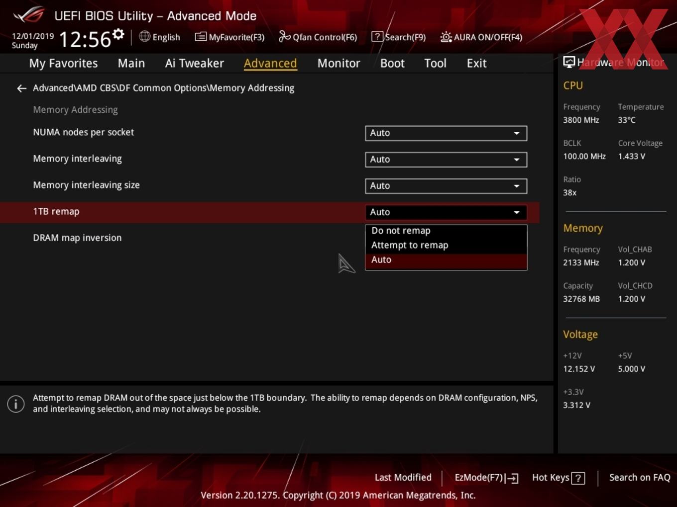
Task: Open Hot Keys help
Action: click(558, 478)
